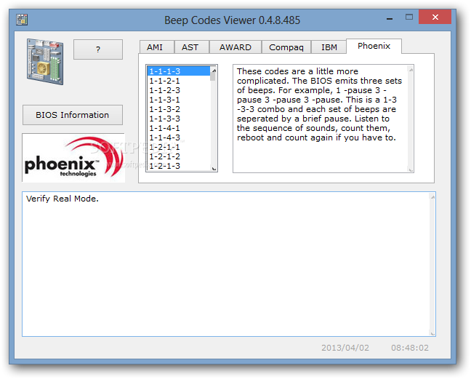This screenshot has width=471, height=379.
Task: Select beep code 1-1-2-3
Action: tap(179, 90)
